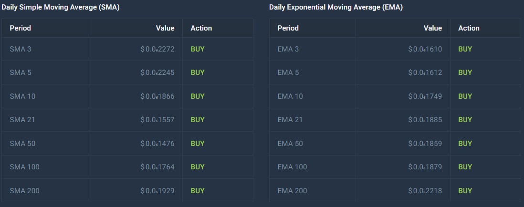Viewport: 524px width, 207px height.
Task: Click the Period header in SMA table
Action: (20, 28)
